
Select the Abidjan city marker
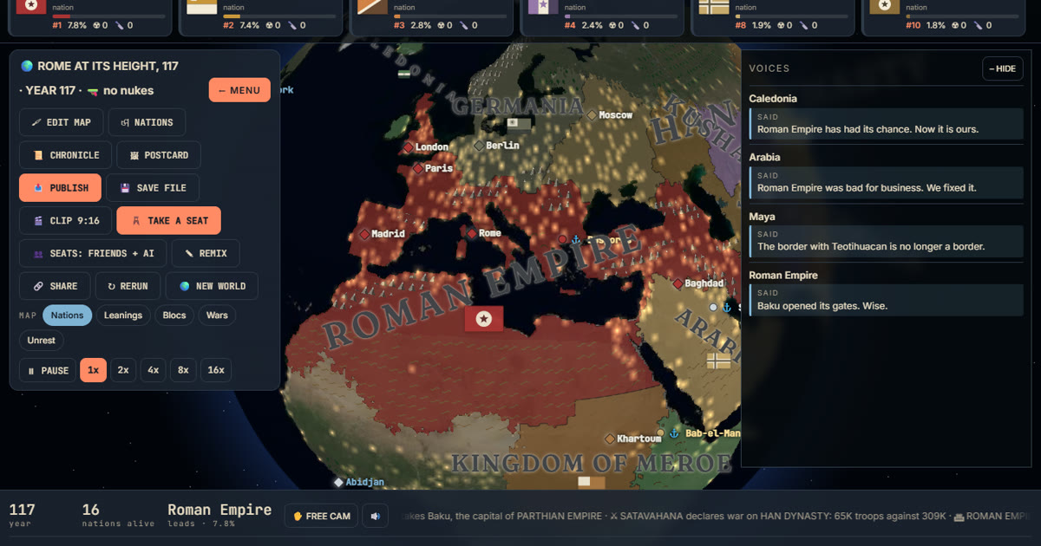[338, 482]
